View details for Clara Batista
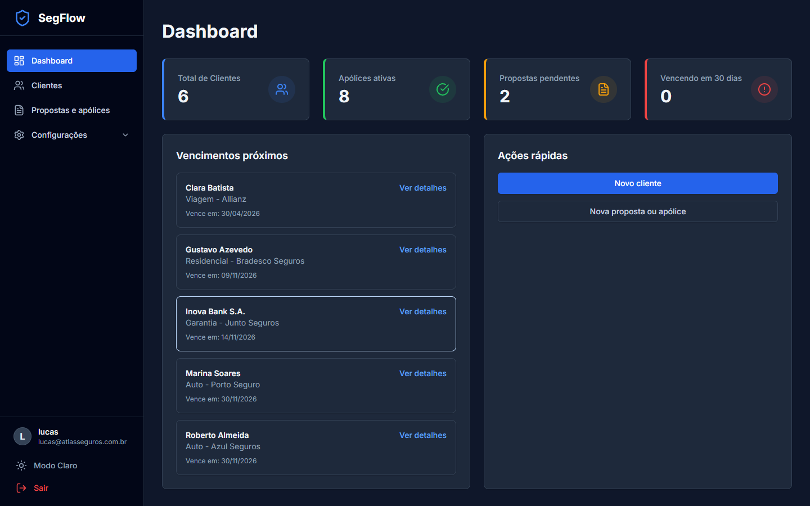Viewport: 810px width, 506px height. [x=422, y=188]
